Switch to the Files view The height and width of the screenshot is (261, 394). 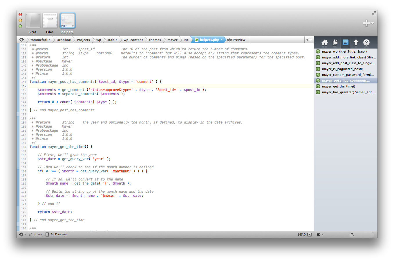pyautogui.click(x=50, y=20)
